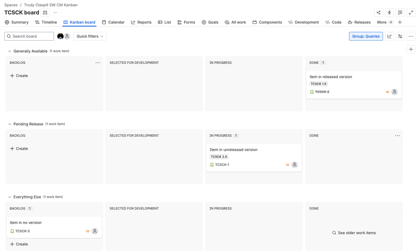Open the give feedback icon
The image size is (418, 251).
pos(400,13)
